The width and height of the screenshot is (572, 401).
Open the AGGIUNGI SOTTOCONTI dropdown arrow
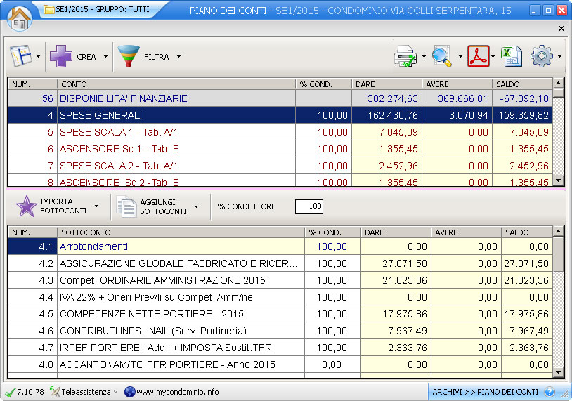point(196,207)
